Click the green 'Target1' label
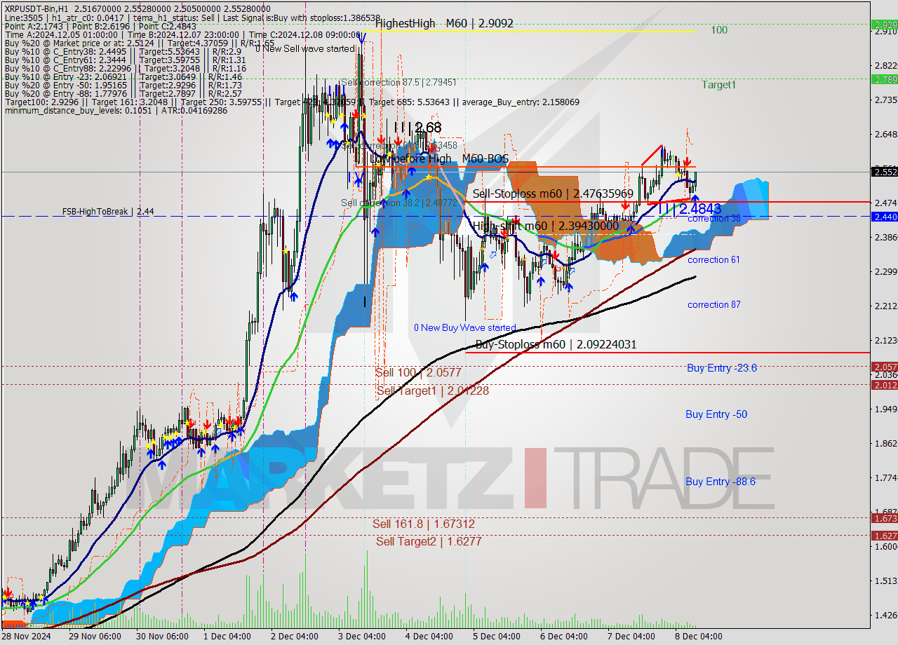 719,85
